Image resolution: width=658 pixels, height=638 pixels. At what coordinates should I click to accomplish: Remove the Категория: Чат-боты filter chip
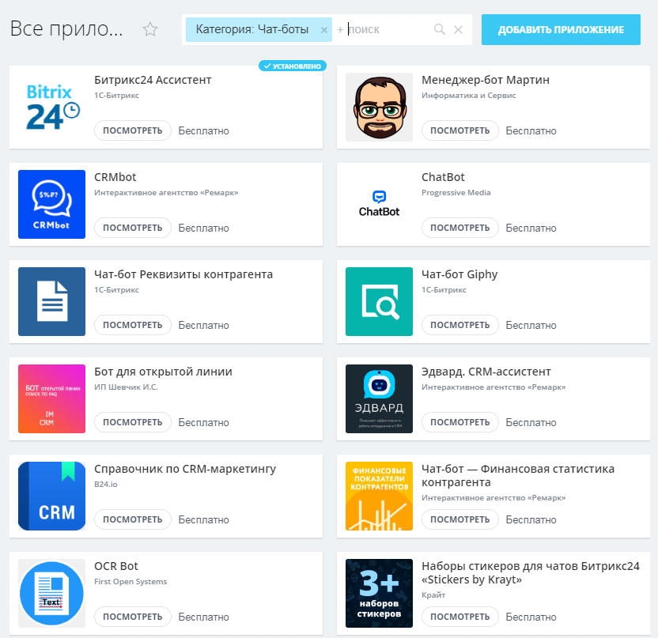click(x=324, y=30)
